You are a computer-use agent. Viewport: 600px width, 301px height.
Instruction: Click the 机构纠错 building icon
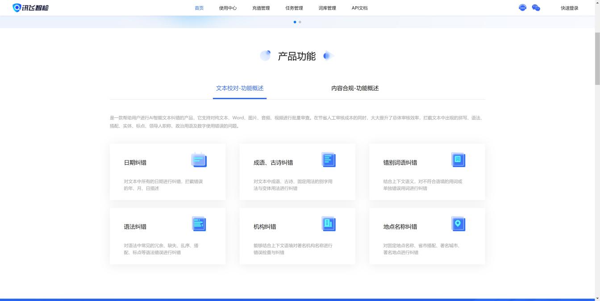coord(329,224)
